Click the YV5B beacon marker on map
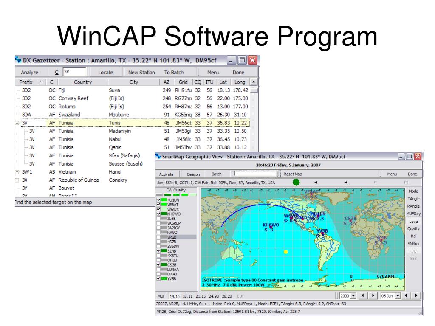This screenshot has height=326, width=435. coord(322,234)
